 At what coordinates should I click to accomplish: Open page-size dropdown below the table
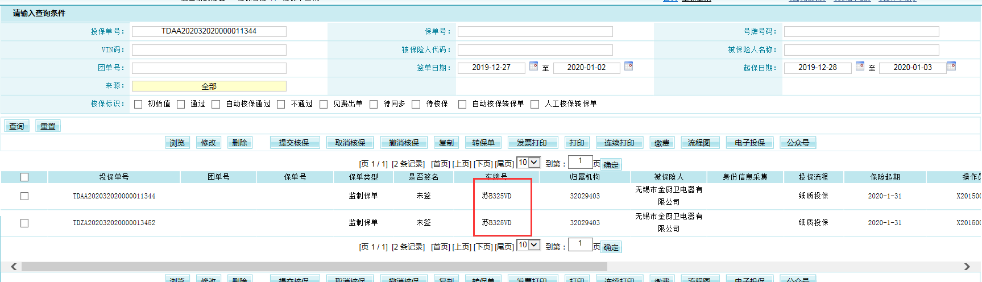[x=528, y=245]
